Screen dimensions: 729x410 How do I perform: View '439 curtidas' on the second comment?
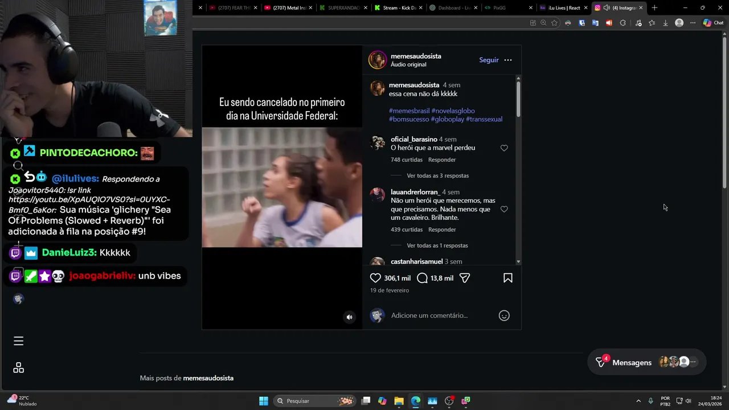pos(407,229)
